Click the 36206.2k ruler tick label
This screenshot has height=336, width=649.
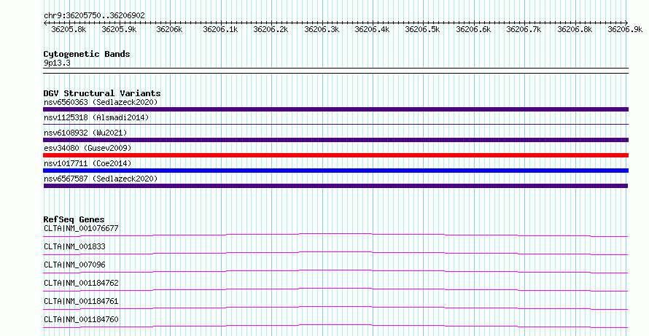pos(271,29)
